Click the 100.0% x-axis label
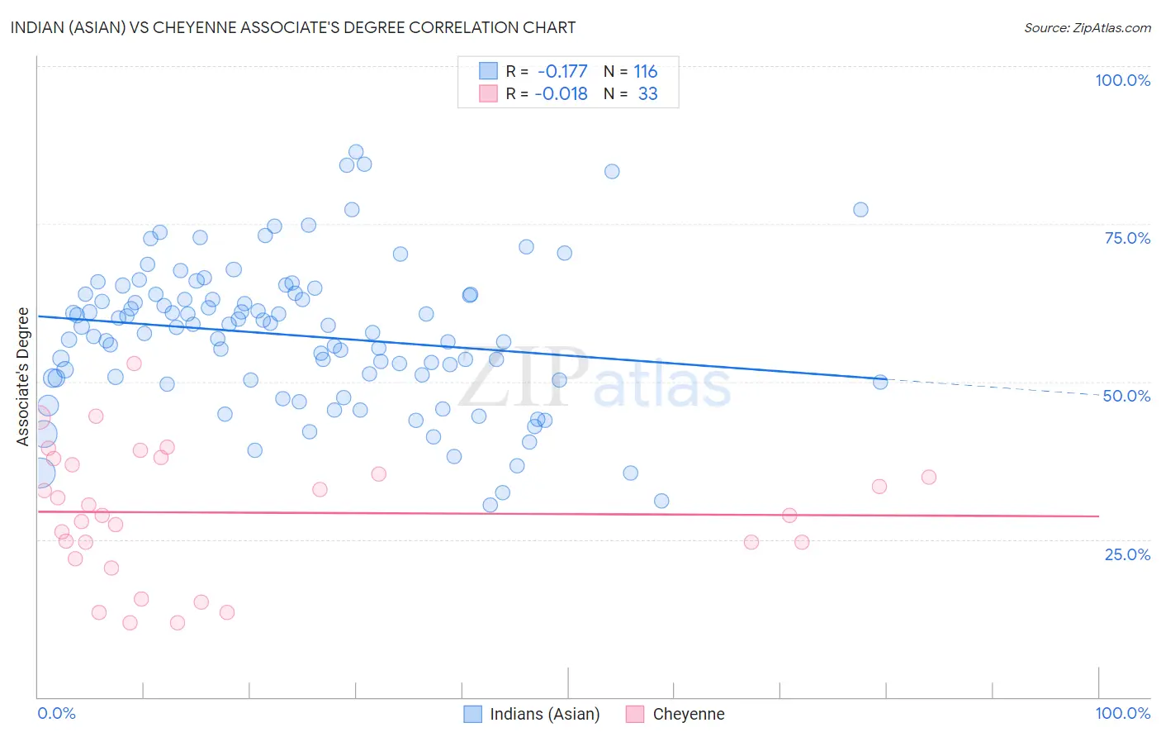This screenshot has height=737, width=1161. (x=1123, y=713)
